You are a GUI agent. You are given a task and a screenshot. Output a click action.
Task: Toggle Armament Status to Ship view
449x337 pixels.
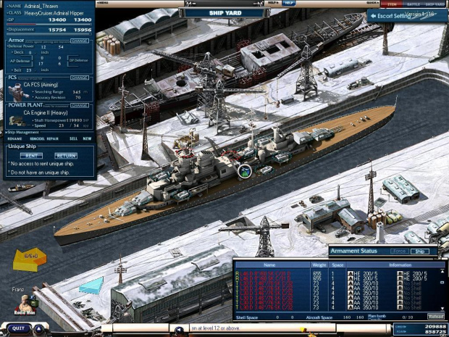point(419,251)
